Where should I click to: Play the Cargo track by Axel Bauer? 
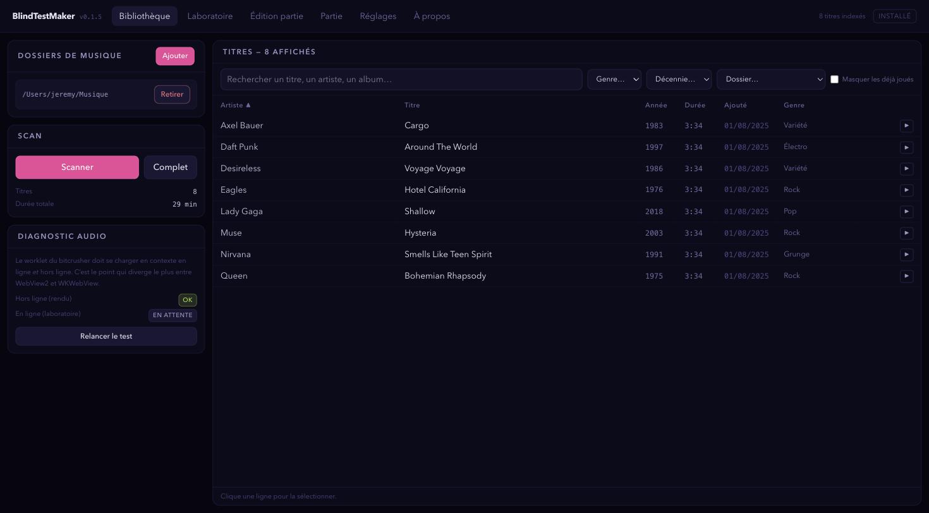pos(906,126)
